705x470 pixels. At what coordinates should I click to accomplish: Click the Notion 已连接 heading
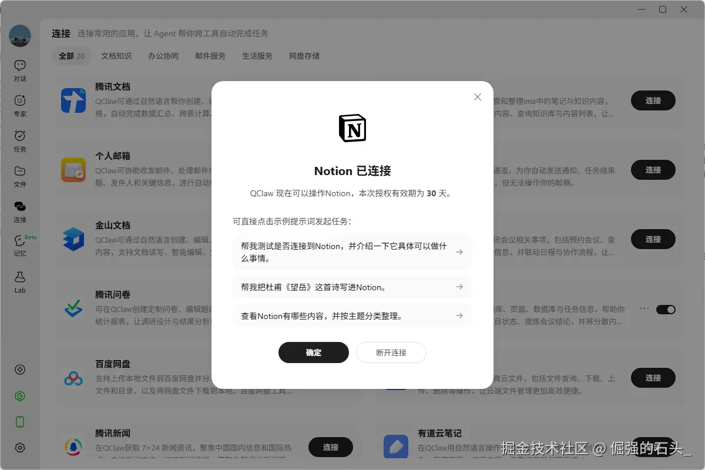click(x=352, y=171)
